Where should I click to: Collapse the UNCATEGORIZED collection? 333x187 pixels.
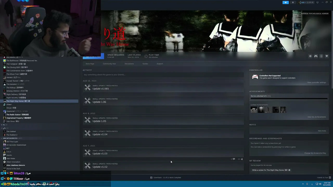(2, 138)
